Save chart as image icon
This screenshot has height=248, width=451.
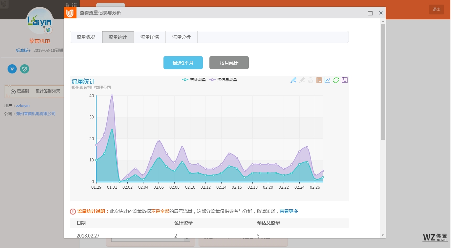[345, 80]
